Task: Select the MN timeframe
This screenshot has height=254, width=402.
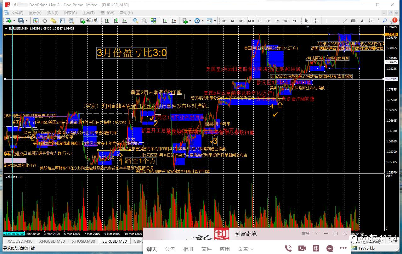Action: [x=295, y=21]
